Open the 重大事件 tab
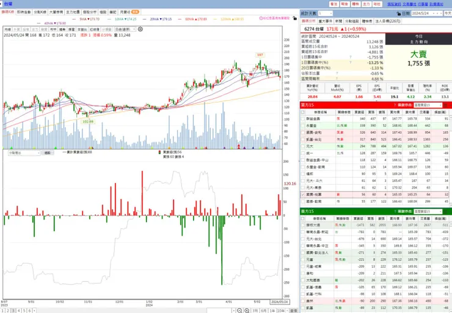The width and height of the screenshot is (452, 313). pyautogui.click(x=326, y=21)
